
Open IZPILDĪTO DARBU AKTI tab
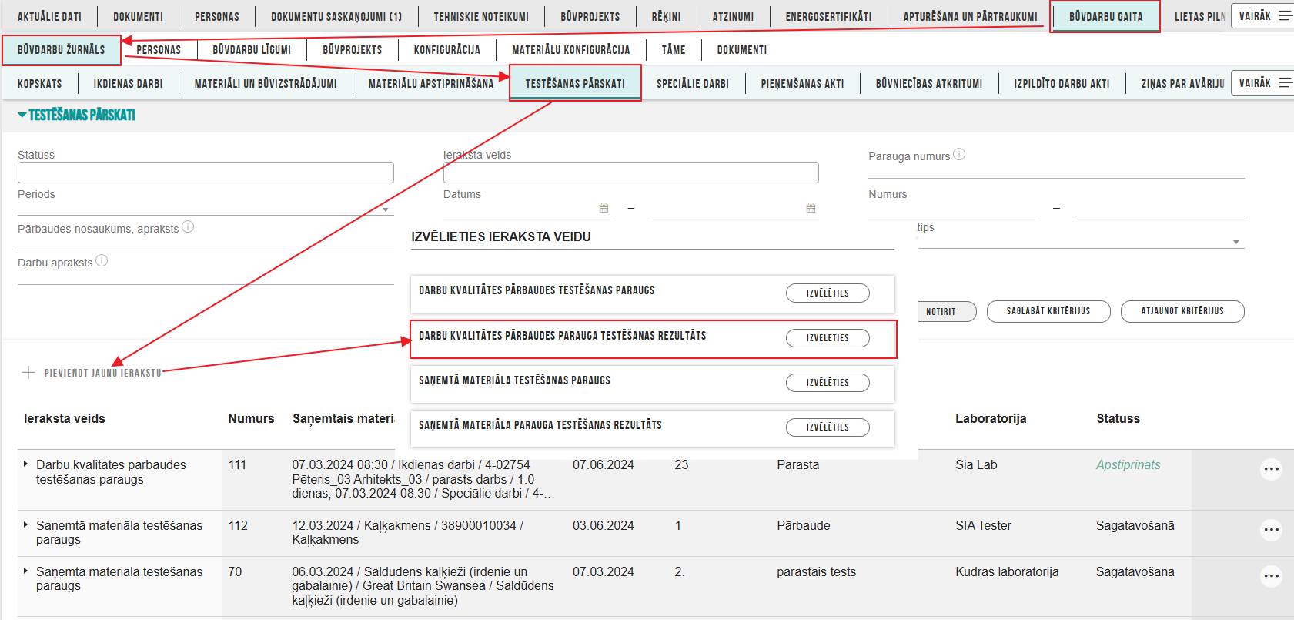[x=1062, y=83]
